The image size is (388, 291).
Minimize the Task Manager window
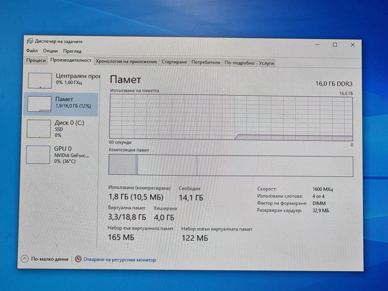pyautogui.click(x=318, y=44)
